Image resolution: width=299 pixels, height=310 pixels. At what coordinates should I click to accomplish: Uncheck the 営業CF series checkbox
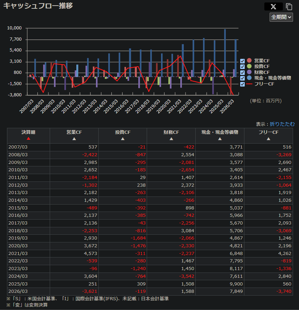coord(242,61)
